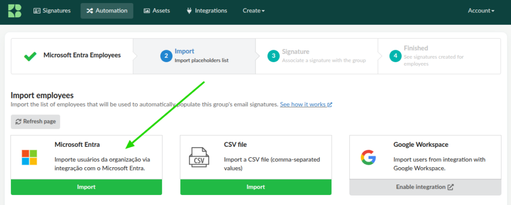Import employees from Microsoft Entra
511x205 pixels.
[86, 187]
